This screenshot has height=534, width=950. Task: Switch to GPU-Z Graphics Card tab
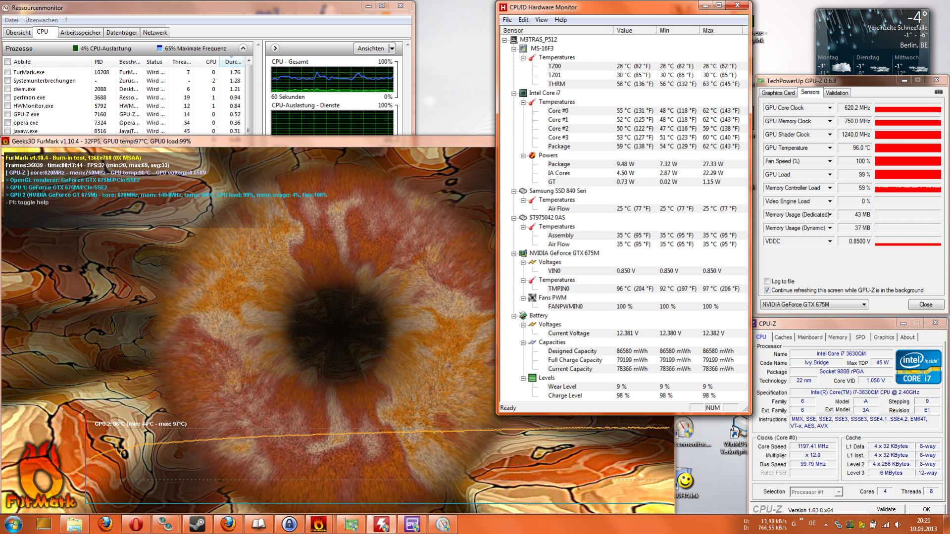pyautogui.click(x=778, y=93)
